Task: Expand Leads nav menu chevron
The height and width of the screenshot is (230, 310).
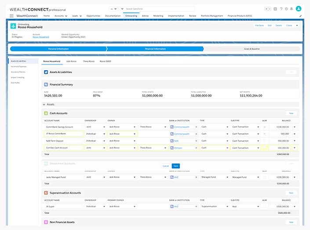Action: tap(80, 16)
